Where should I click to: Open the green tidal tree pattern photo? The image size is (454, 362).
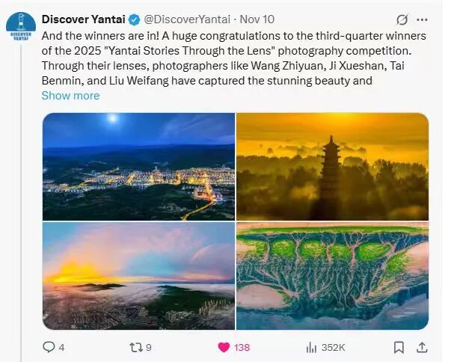tap(332, 276)
